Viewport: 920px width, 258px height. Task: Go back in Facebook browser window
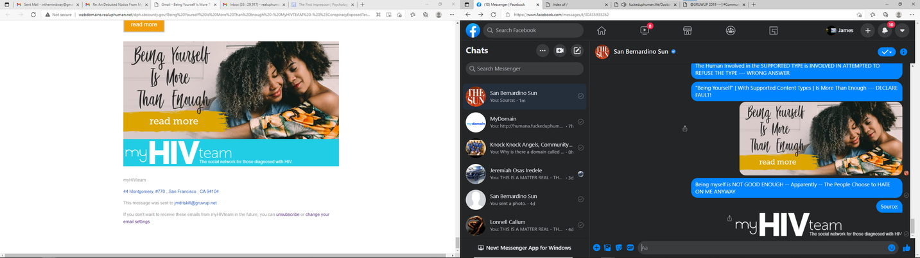[x=469, y=14]
